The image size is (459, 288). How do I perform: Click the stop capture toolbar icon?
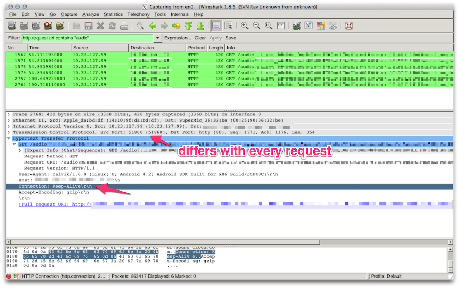click(48, 26)
